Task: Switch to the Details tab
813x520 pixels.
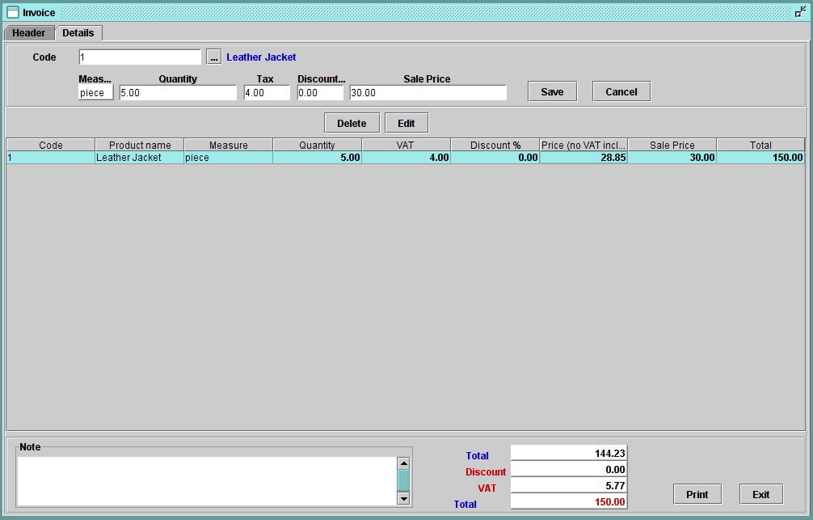Action: (x=78, y=33)
